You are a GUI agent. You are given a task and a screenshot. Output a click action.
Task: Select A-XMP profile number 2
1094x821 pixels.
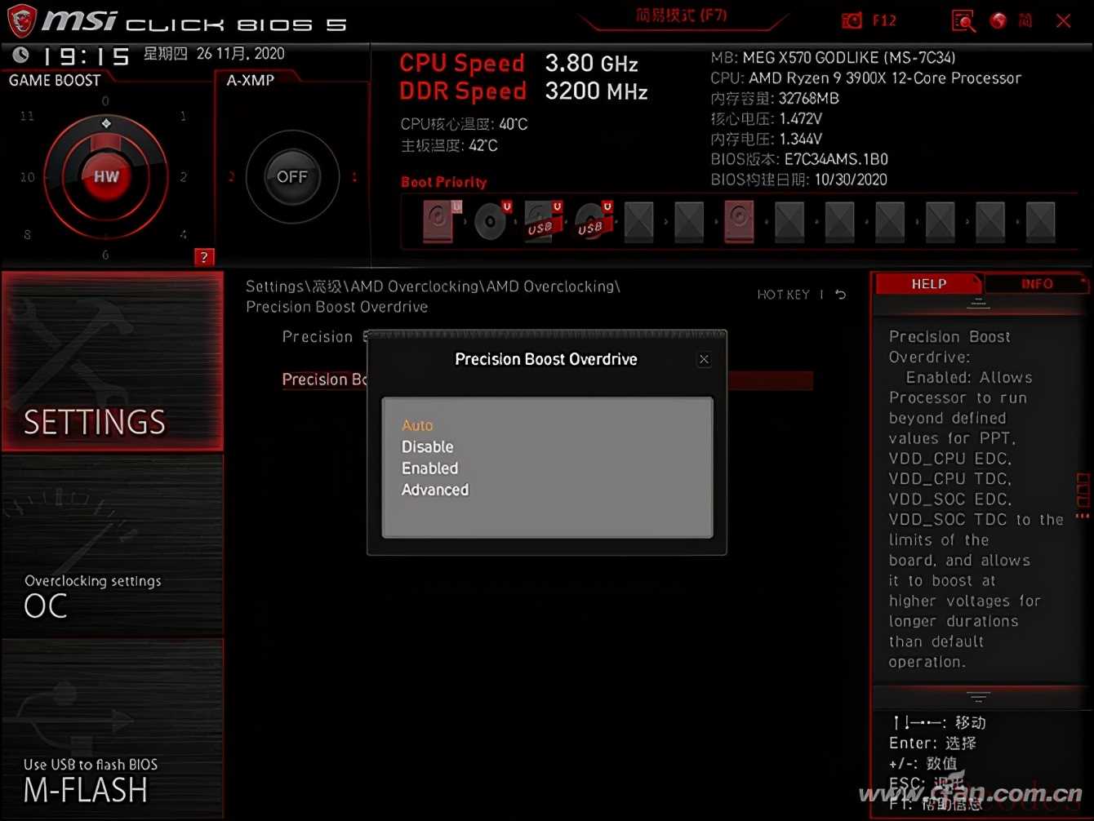[232, 177]
